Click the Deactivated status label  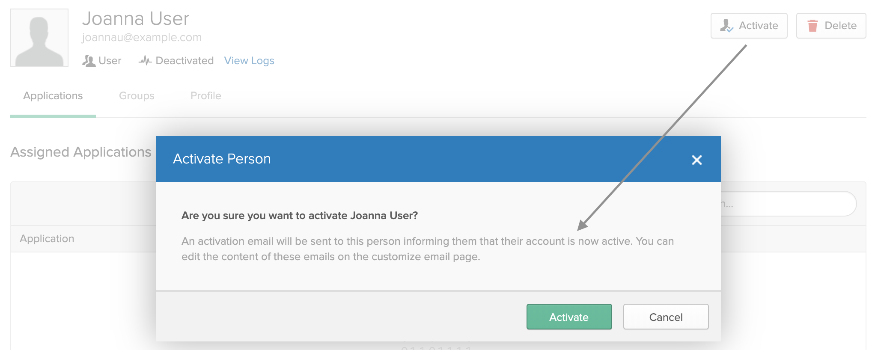click(x=185, y=61)
